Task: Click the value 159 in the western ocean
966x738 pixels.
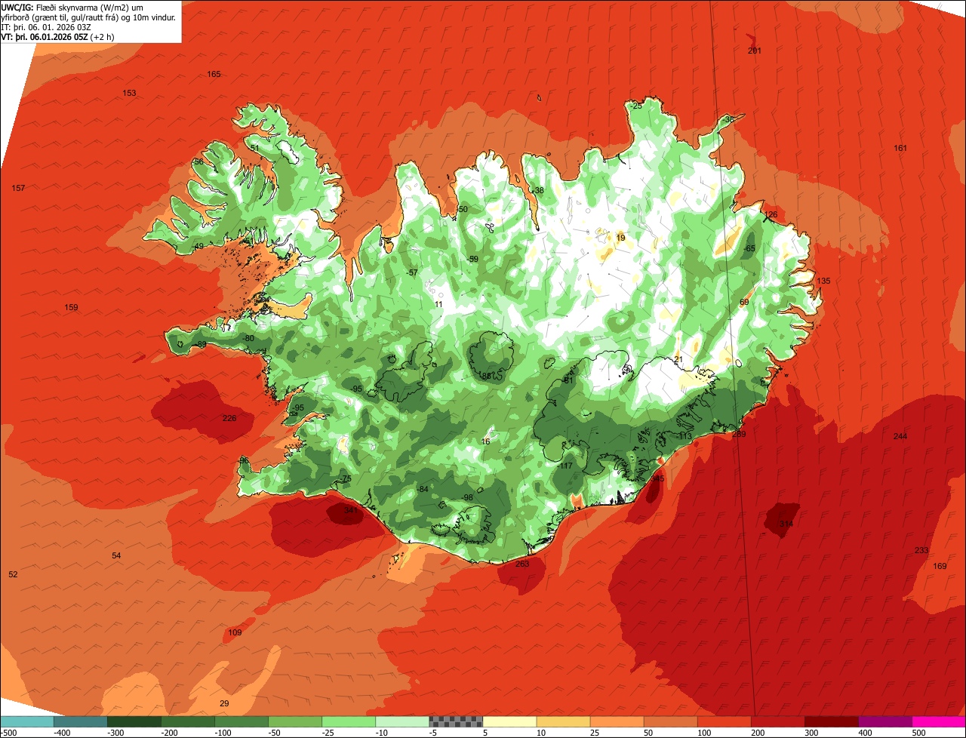Action: coord(72,308)
